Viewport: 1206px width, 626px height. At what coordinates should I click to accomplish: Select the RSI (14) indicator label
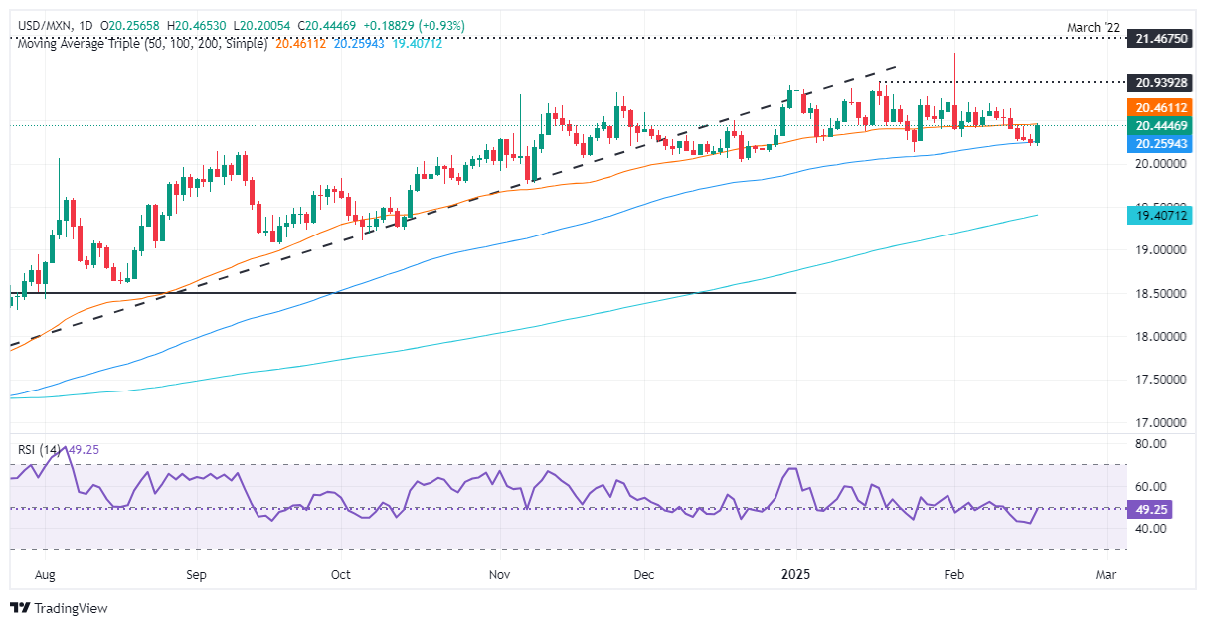pos(42,448)
